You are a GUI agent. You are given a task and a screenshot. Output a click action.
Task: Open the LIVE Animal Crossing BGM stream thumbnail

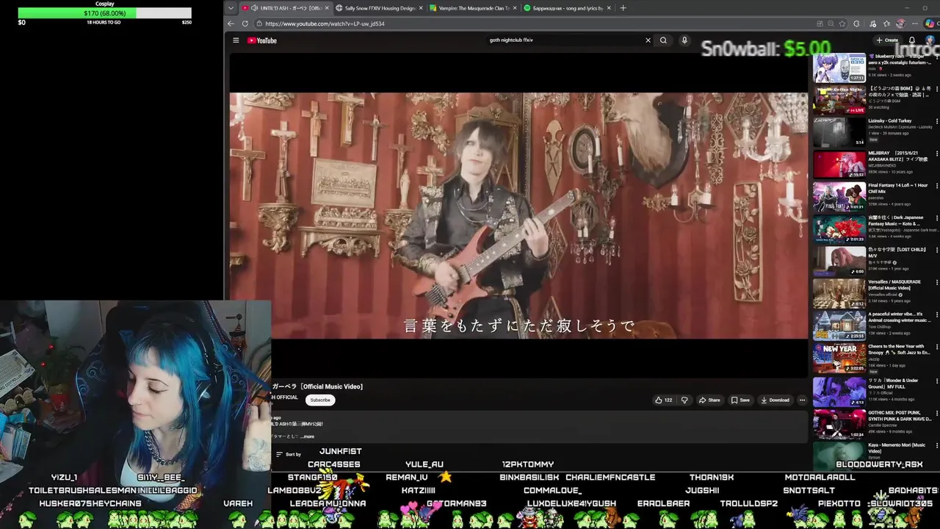(x=839, y=99)
